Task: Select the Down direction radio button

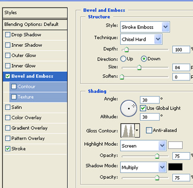Action: coord(144,59)
